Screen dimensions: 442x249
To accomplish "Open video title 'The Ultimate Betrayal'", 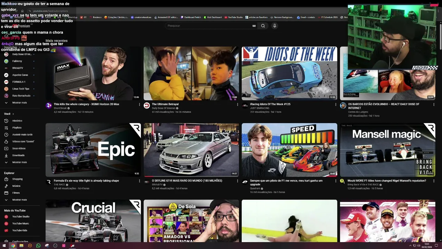I will click(165, 104).
